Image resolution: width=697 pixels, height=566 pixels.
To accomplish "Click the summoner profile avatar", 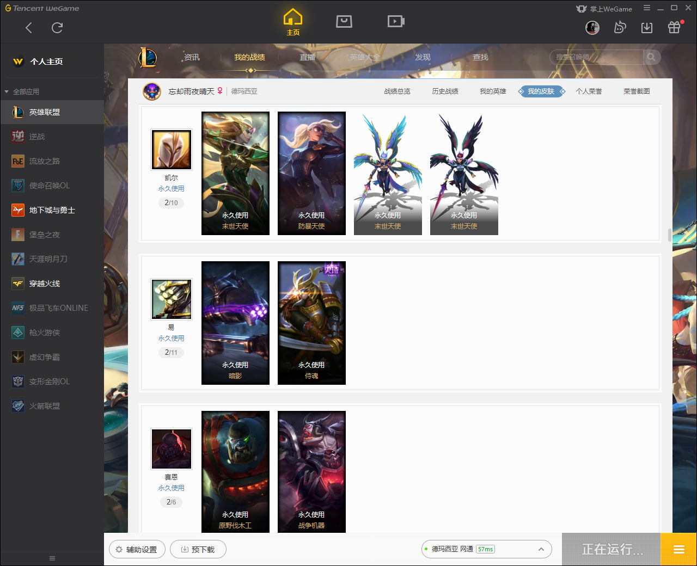I will (152, 91).
